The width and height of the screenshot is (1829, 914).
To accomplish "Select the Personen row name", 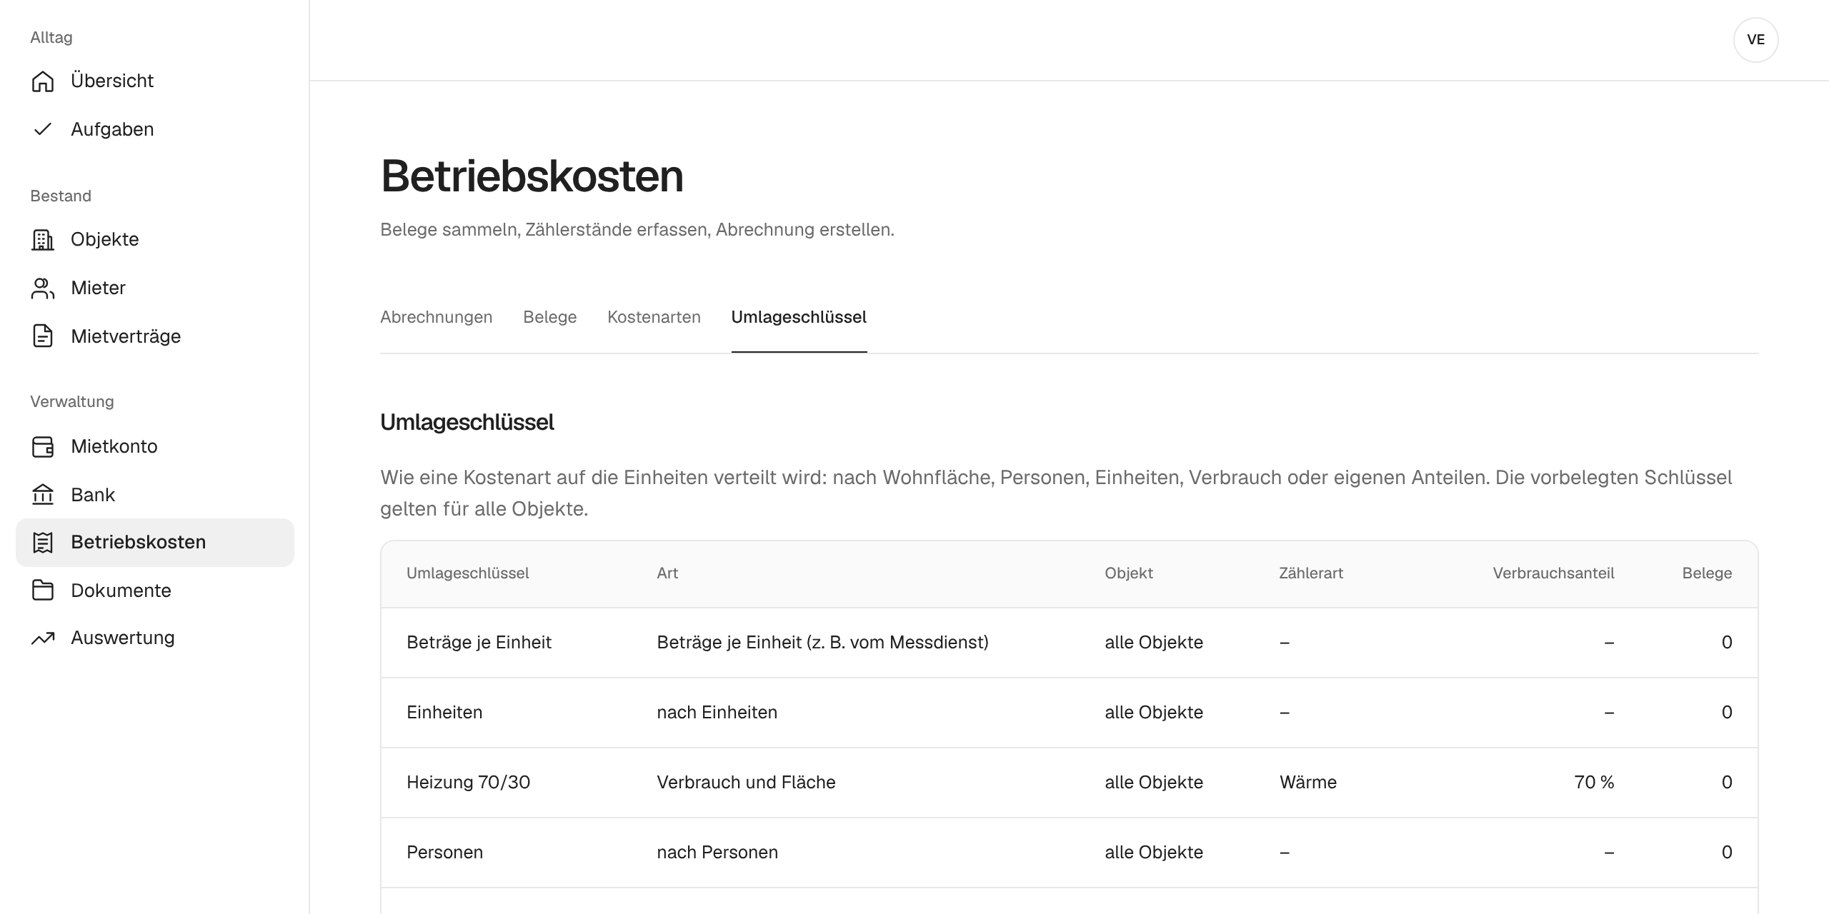I will 444,853.
